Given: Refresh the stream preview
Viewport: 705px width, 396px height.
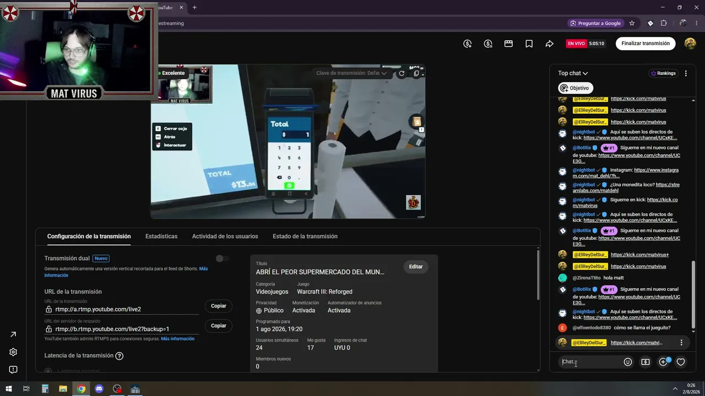Looking at the screenshot, I should point(402,73).
